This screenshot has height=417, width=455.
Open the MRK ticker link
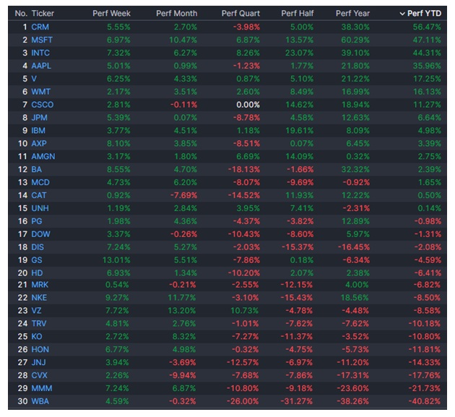click(x=40, y=285)
